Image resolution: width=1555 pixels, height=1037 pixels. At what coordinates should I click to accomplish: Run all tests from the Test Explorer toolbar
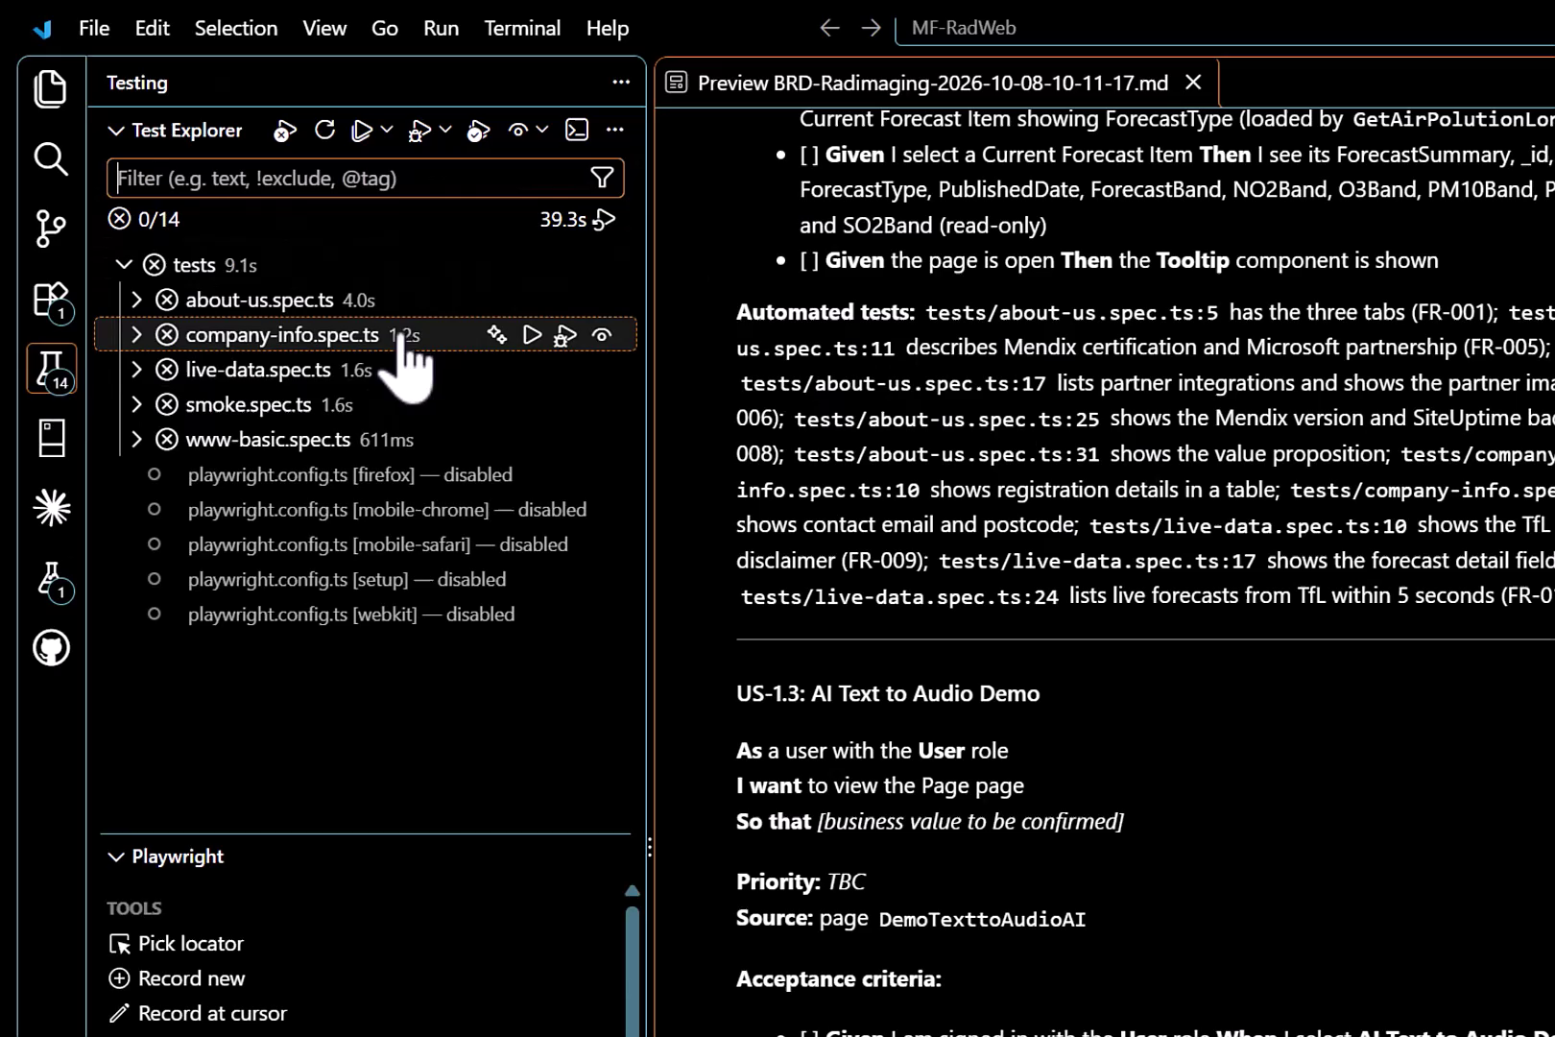pos(362,131)
